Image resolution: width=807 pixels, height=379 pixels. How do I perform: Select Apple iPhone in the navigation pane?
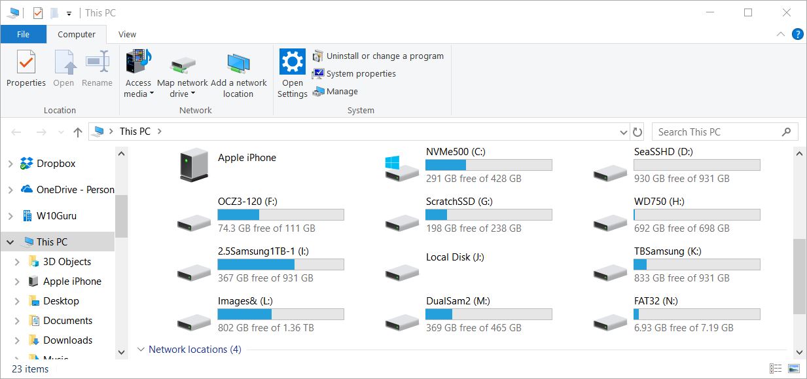point(72,281)
